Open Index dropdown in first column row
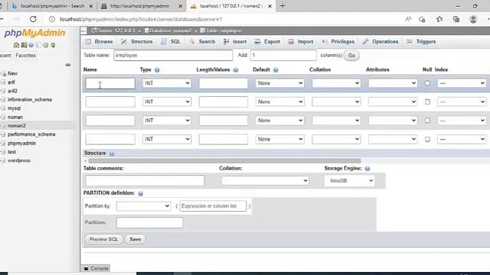 [462, 83]
